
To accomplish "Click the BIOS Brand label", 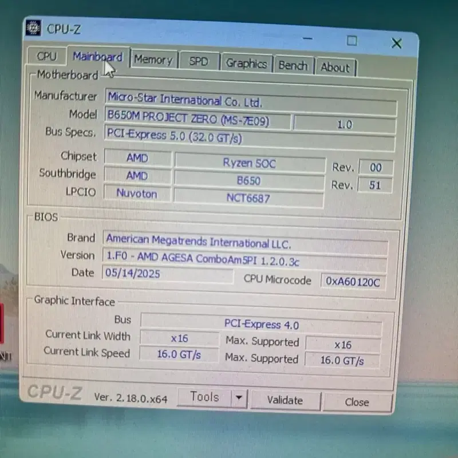I will click(81, 238).
